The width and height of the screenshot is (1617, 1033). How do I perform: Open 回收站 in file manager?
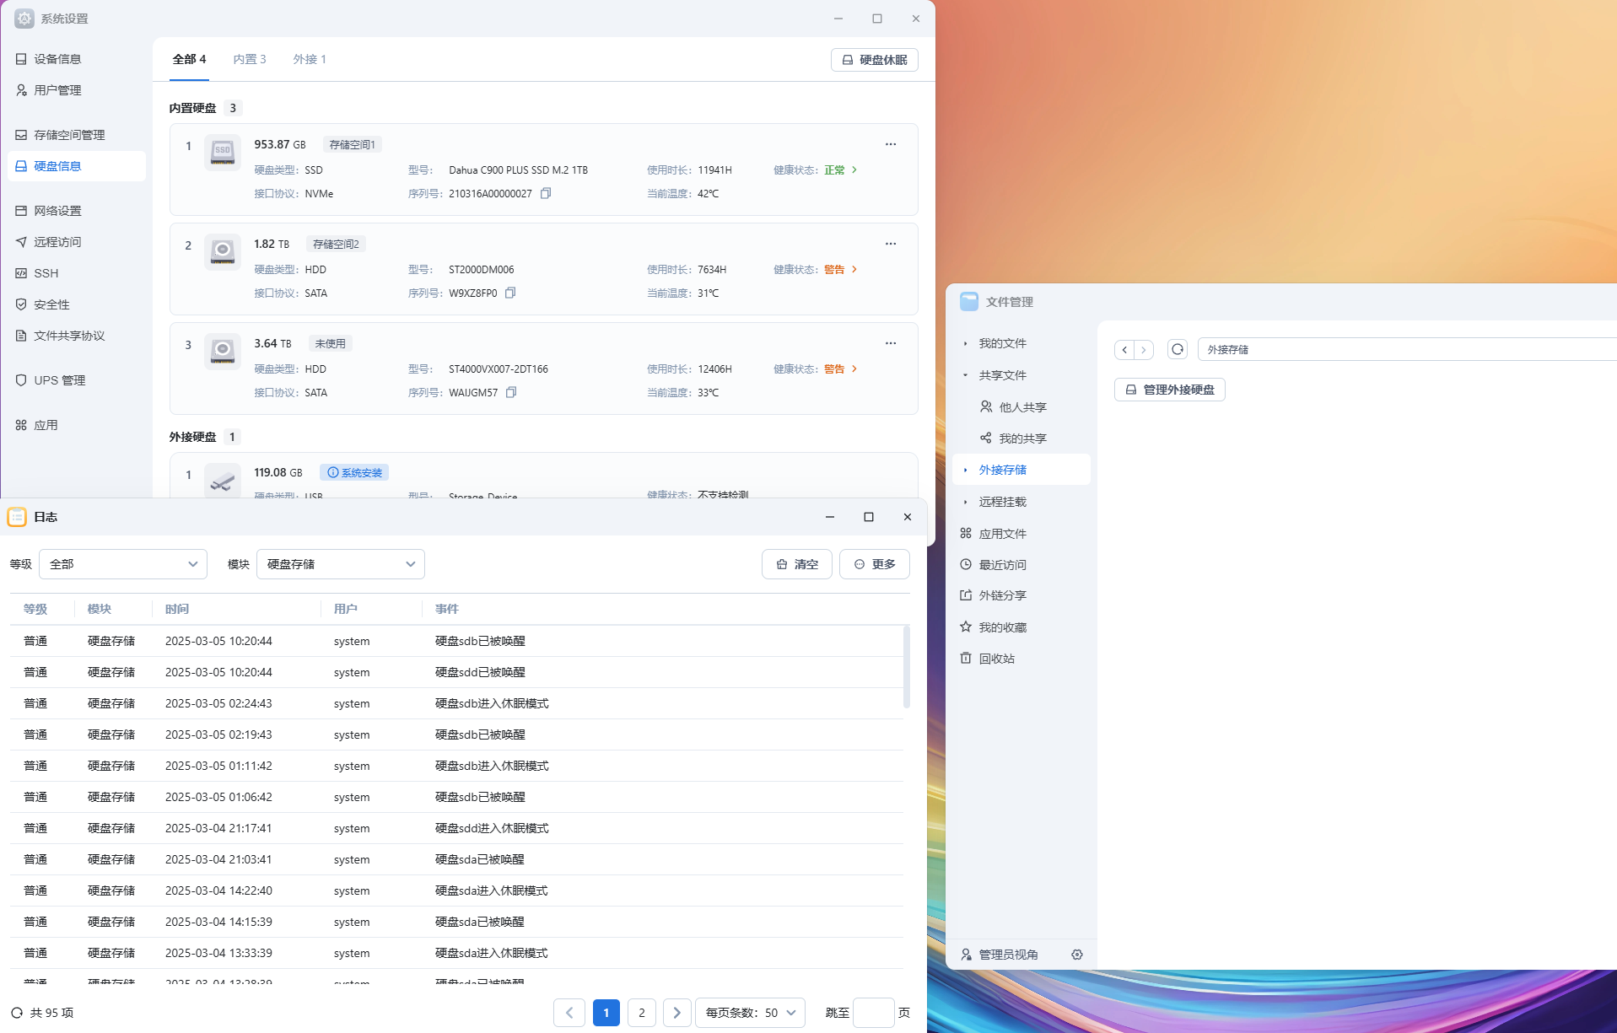(1021, 659)
